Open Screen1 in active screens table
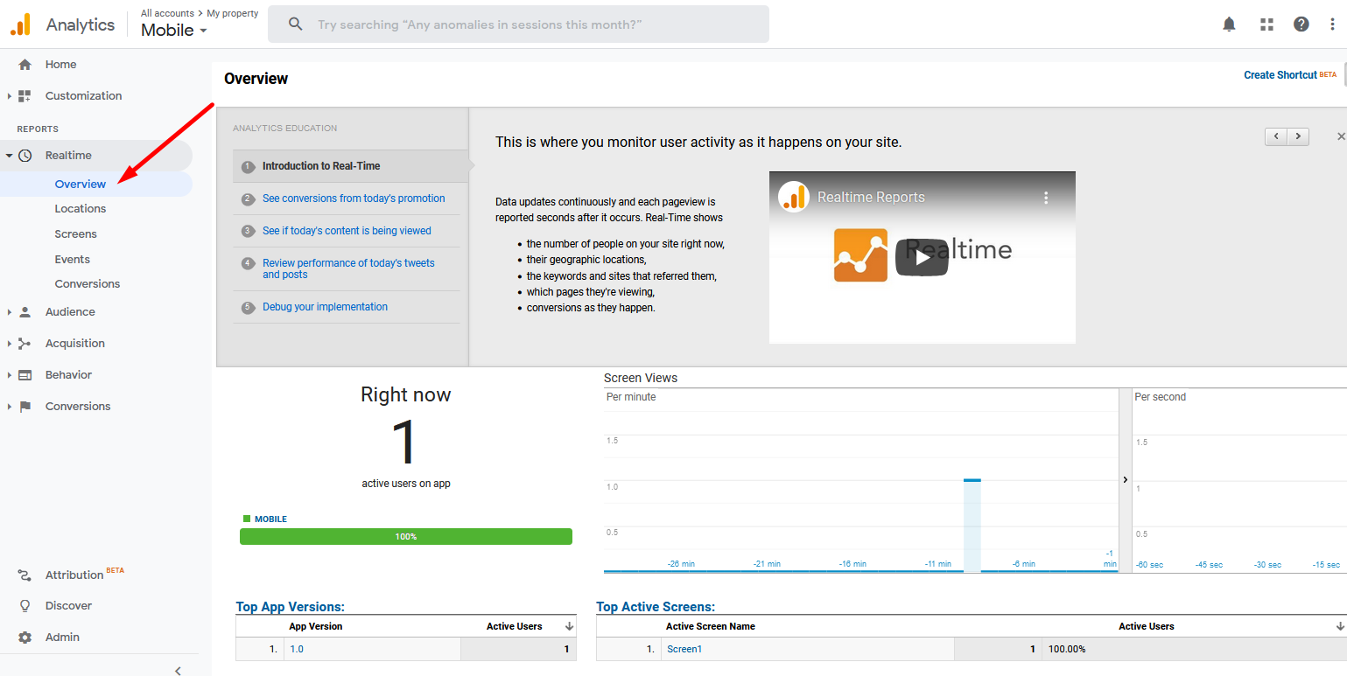 coord(684,650)
